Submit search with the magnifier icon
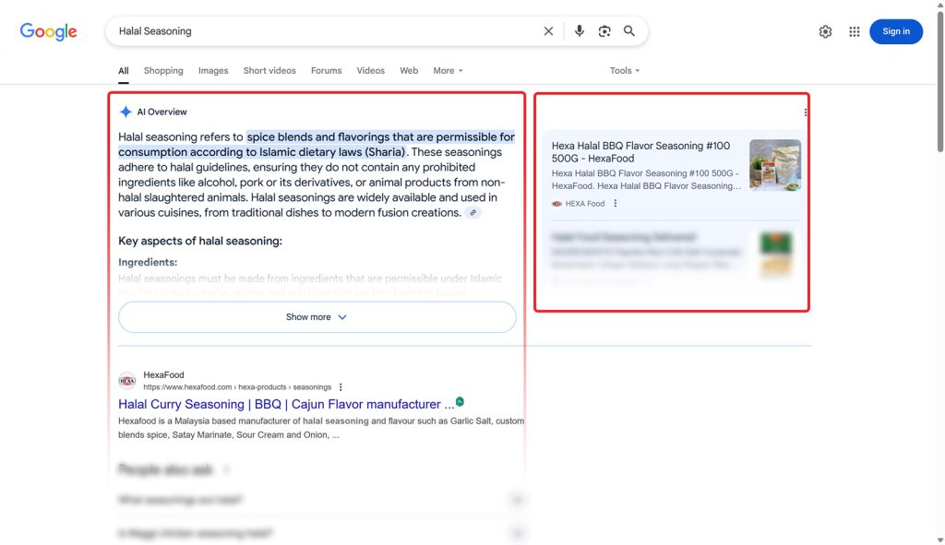945x545 pixels. [629, 31]
